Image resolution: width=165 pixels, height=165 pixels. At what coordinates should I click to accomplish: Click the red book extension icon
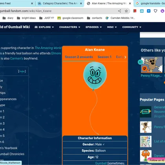[135, 11]
